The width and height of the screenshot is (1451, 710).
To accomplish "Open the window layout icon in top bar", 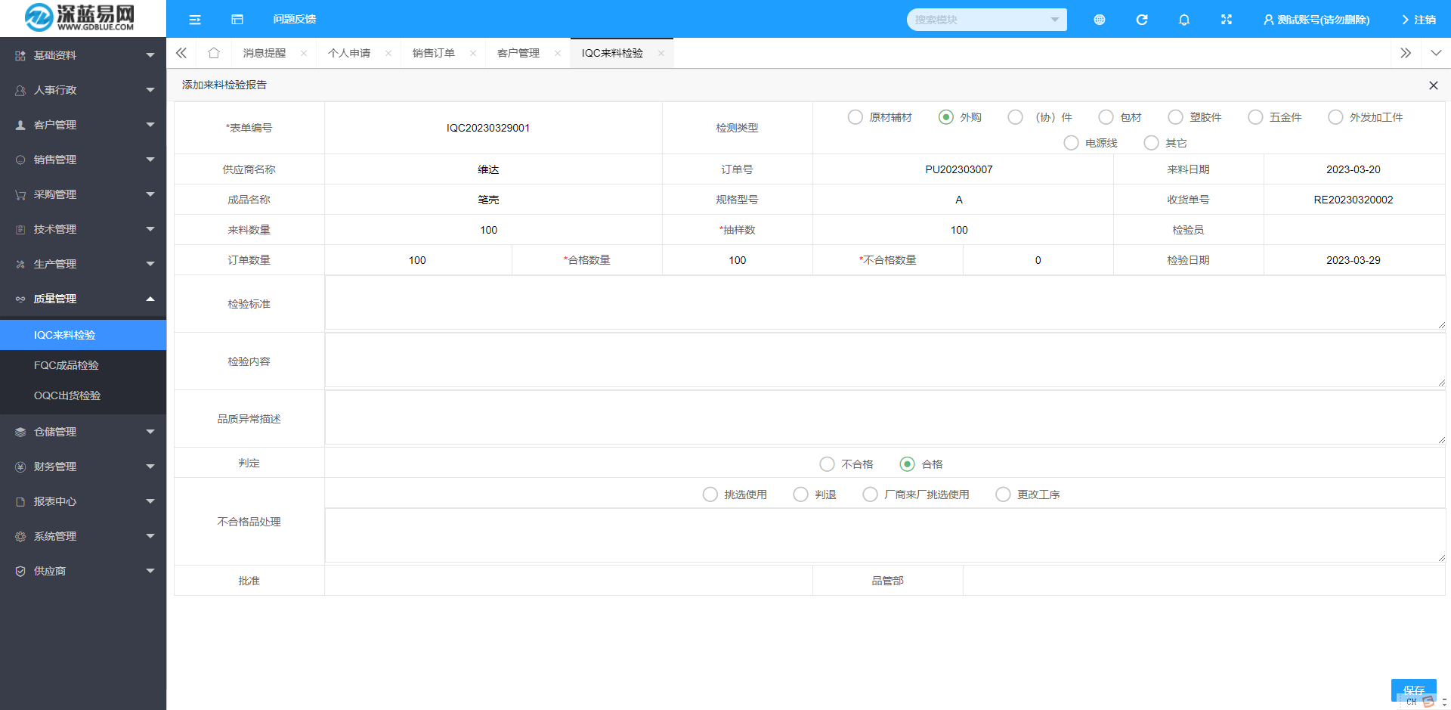I will tap(237, 20).
